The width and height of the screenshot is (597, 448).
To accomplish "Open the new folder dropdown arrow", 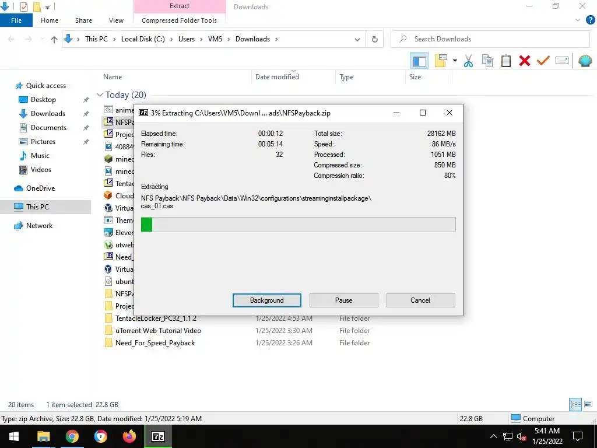I will [x=455, y=61].
